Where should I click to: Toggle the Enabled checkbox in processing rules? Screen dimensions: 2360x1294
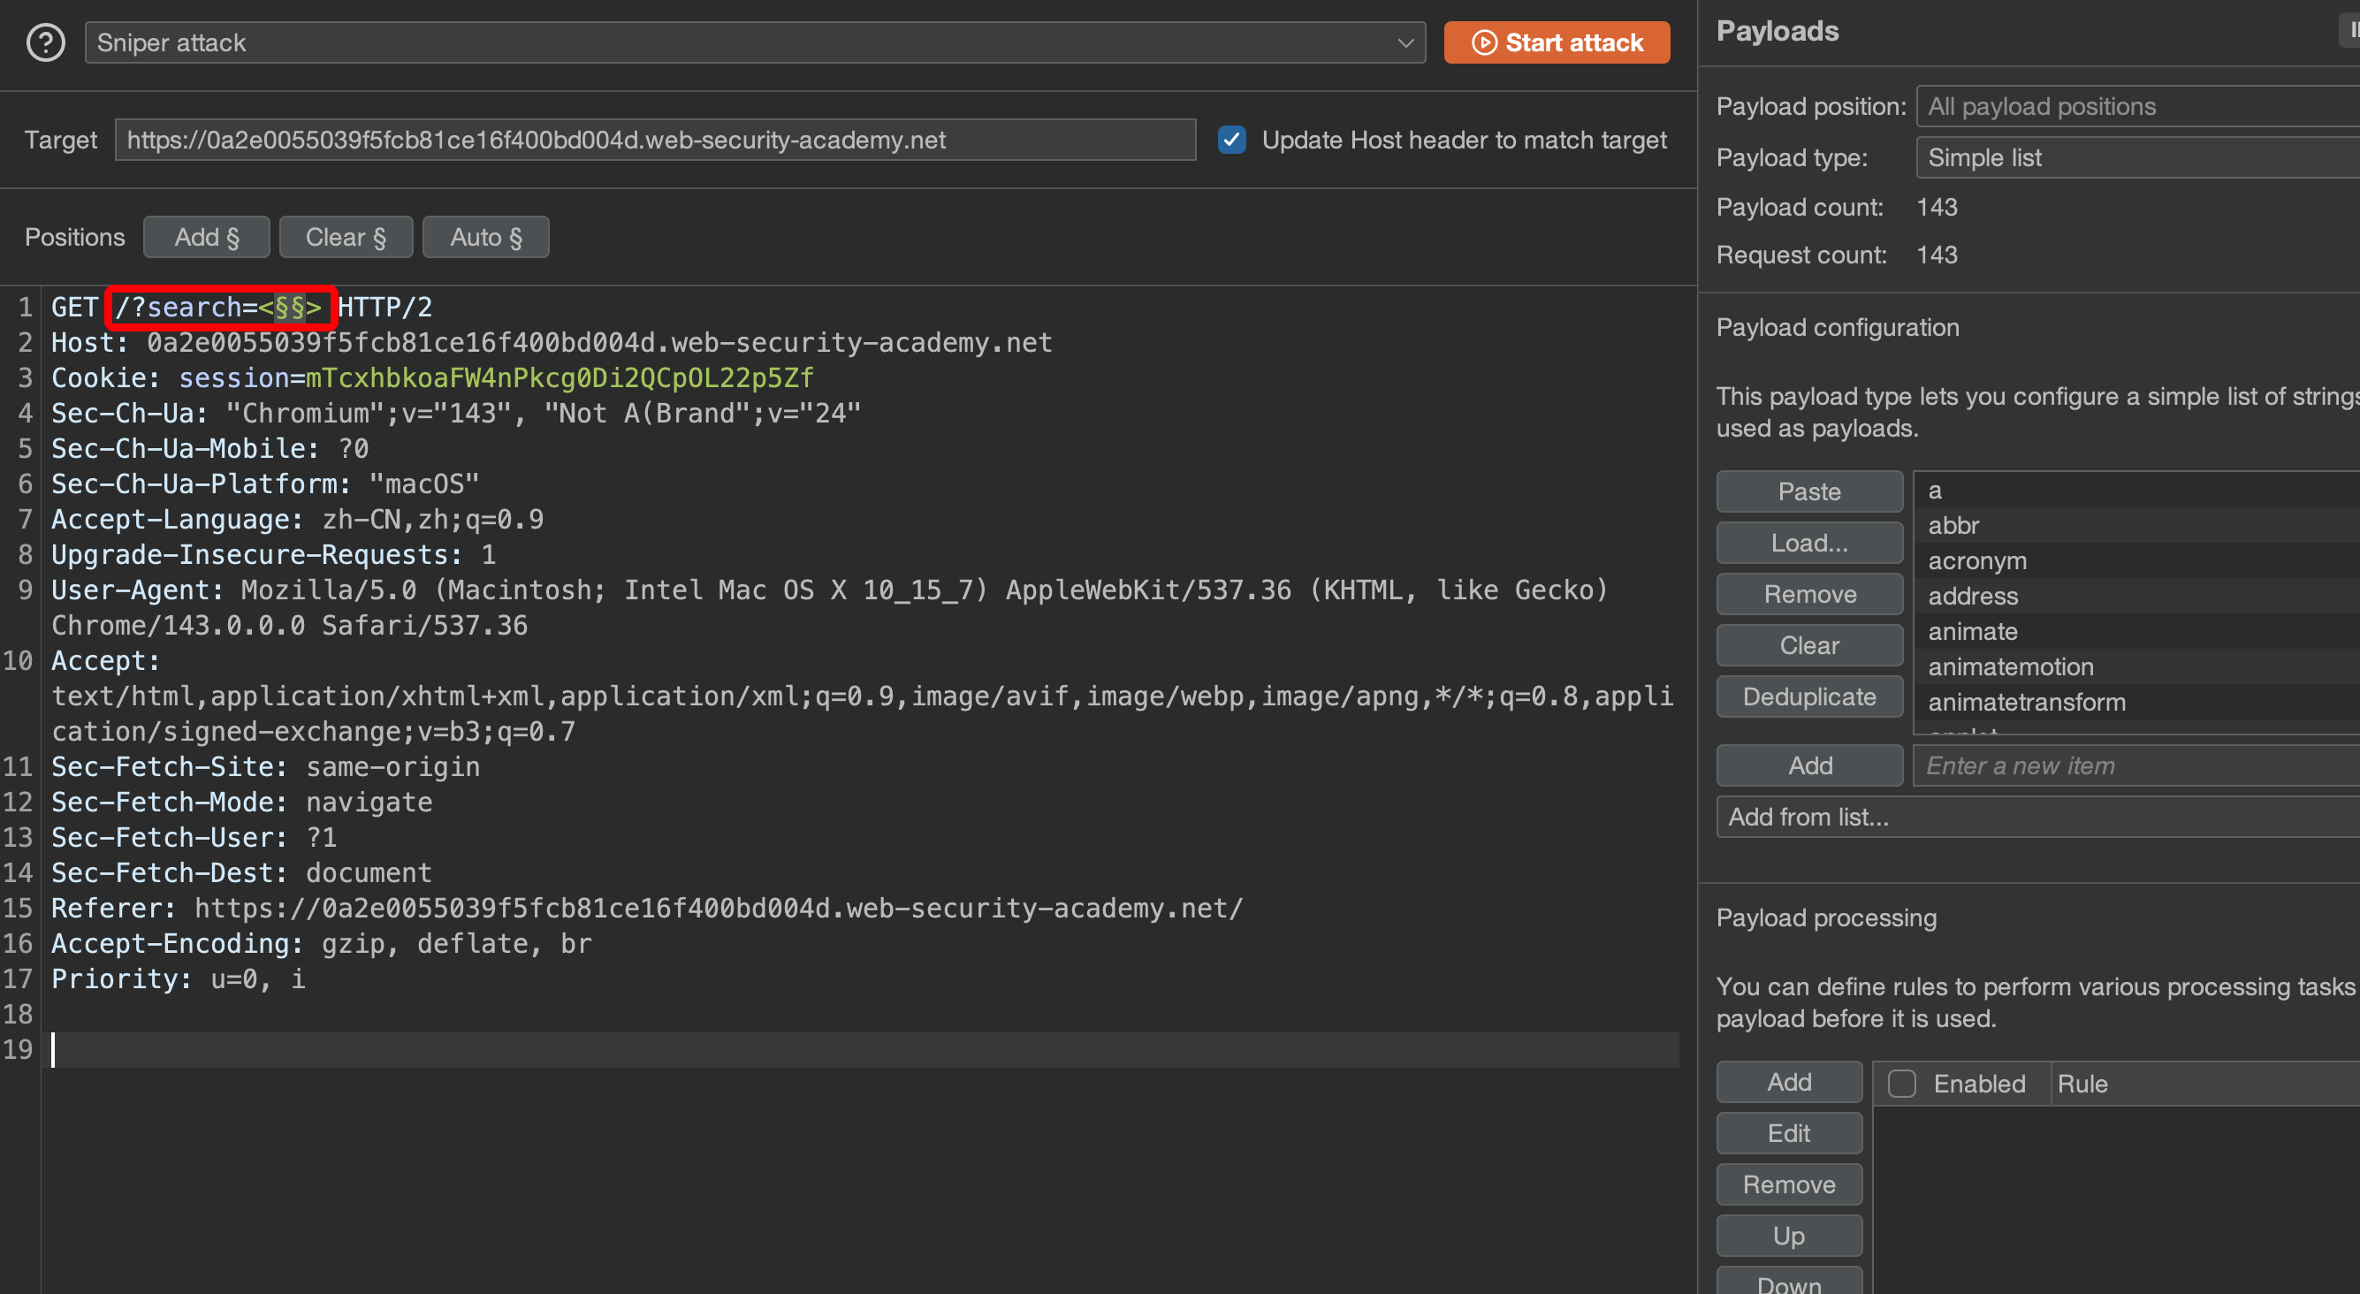(x=1902, y=1084)
